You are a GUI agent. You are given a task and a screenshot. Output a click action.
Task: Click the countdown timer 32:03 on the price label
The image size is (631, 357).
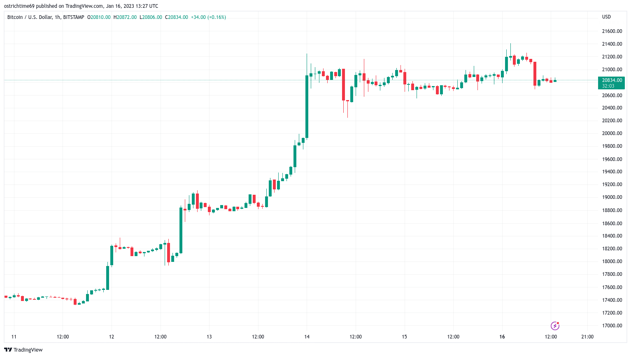pos(608,86)
